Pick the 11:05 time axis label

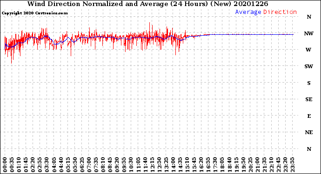point(138,165)
